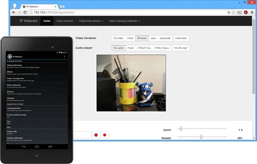Click the browser forward arrow
The image size is (257, 164).
tap(19, 13)
